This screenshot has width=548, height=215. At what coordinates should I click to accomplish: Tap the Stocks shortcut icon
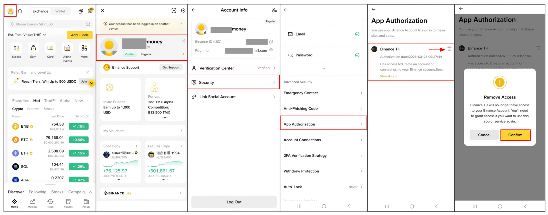[x=16, y=48]
